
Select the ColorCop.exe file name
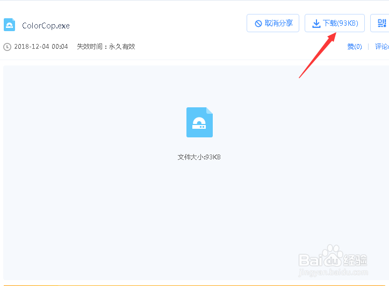(46, 26)
